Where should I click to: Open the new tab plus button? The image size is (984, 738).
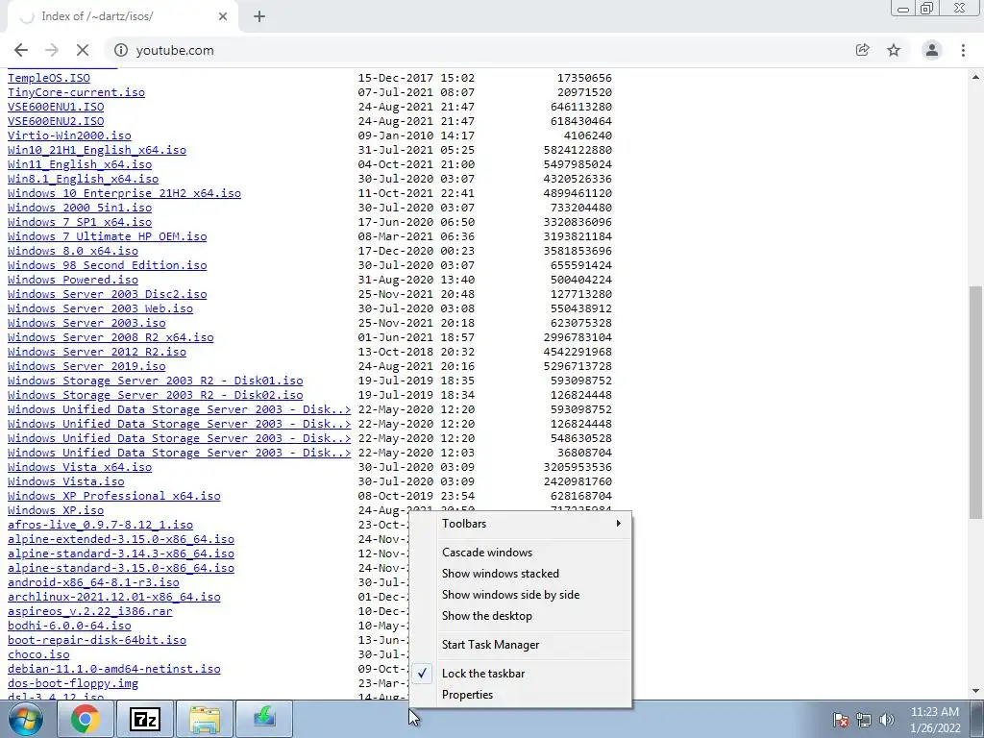(259, 17)
